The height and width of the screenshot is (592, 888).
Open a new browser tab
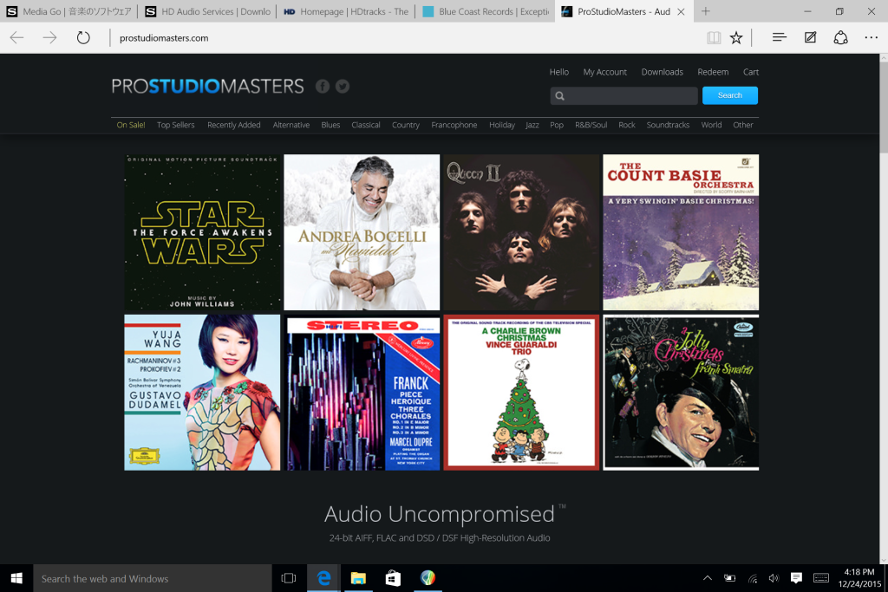(706, 11)
